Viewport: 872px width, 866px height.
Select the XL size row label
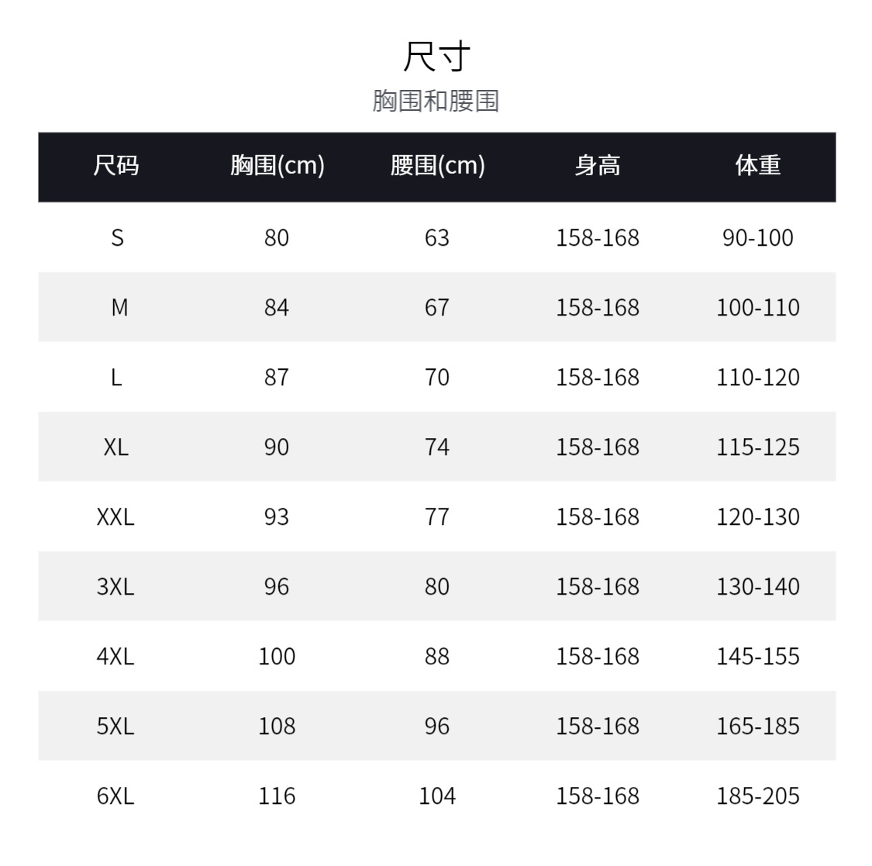pyautogui.click(x=115, y=447)
